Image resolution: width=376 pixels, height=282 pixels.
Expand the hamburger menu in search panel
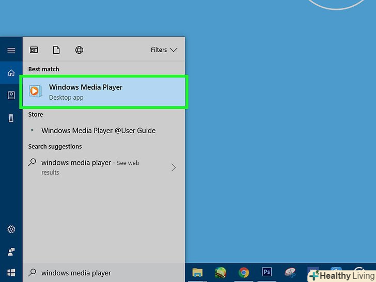(11, 50)
